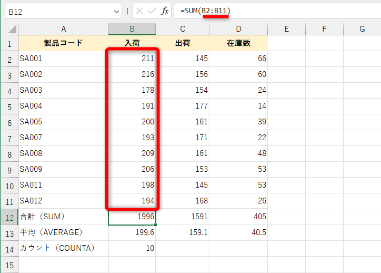Select the 出荷 value 156

(183, 74)
